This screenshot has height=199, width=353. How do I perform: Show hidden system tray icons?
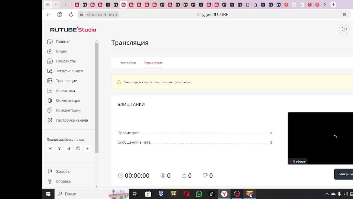(x=327, y=194)
